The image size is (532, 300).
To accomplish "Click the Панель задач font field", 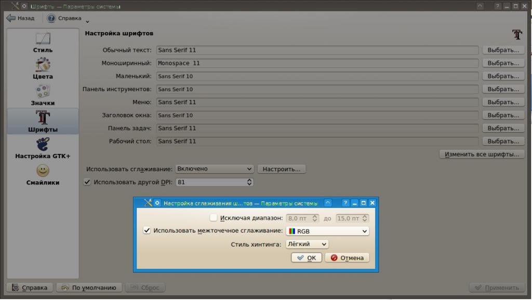I will pyautogui.click(x=317, y=128).
